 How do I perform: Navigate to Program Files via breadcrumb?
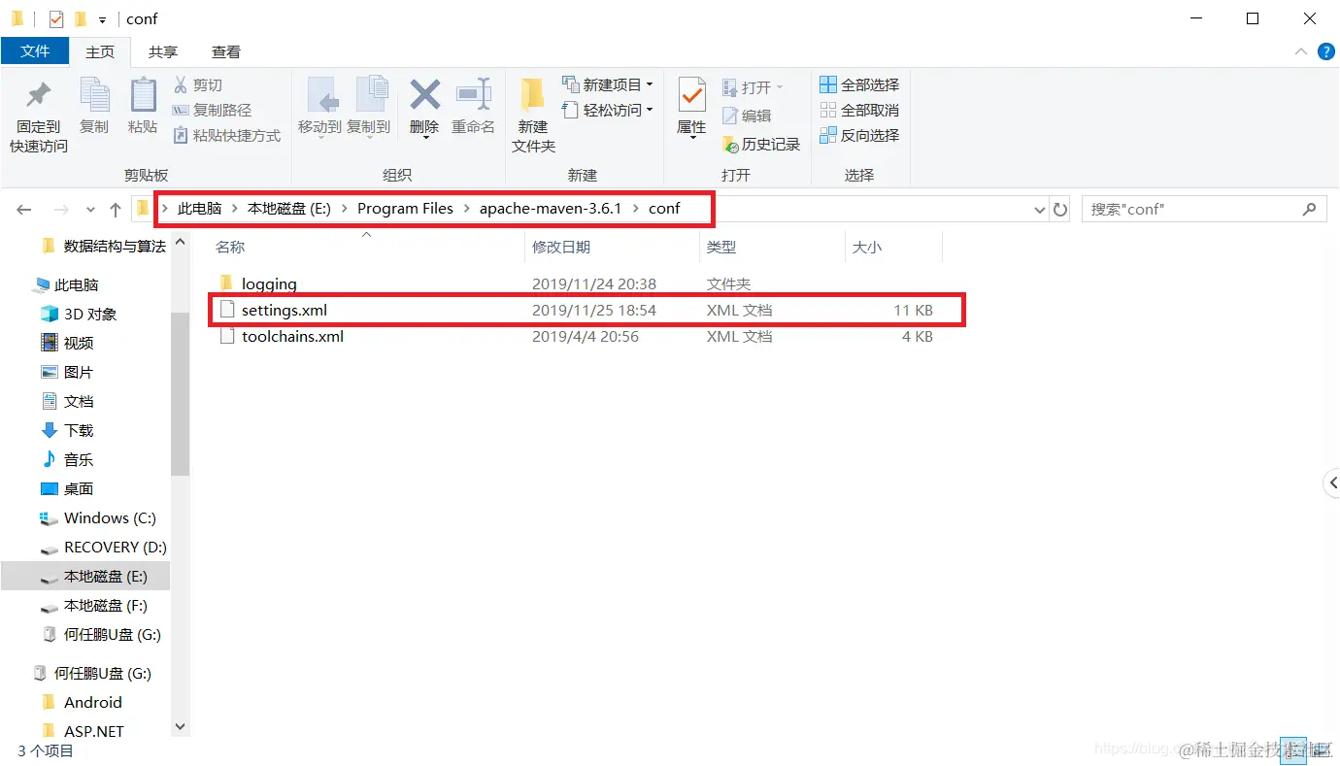click(x=406, y=208)
